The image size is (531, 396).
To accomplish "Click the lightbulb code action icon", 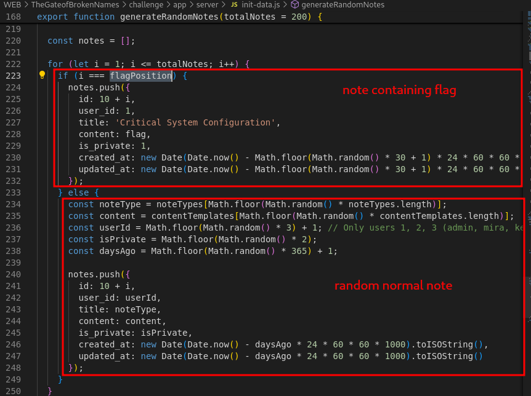I will [43, 76].
